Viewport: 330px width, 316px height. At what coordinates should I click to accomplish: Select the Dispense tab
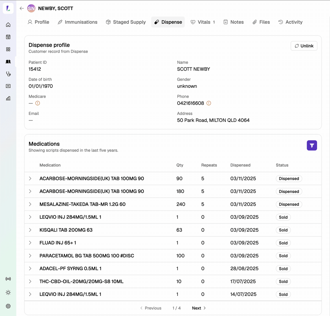pyautogui.click(x=168, y=22)
